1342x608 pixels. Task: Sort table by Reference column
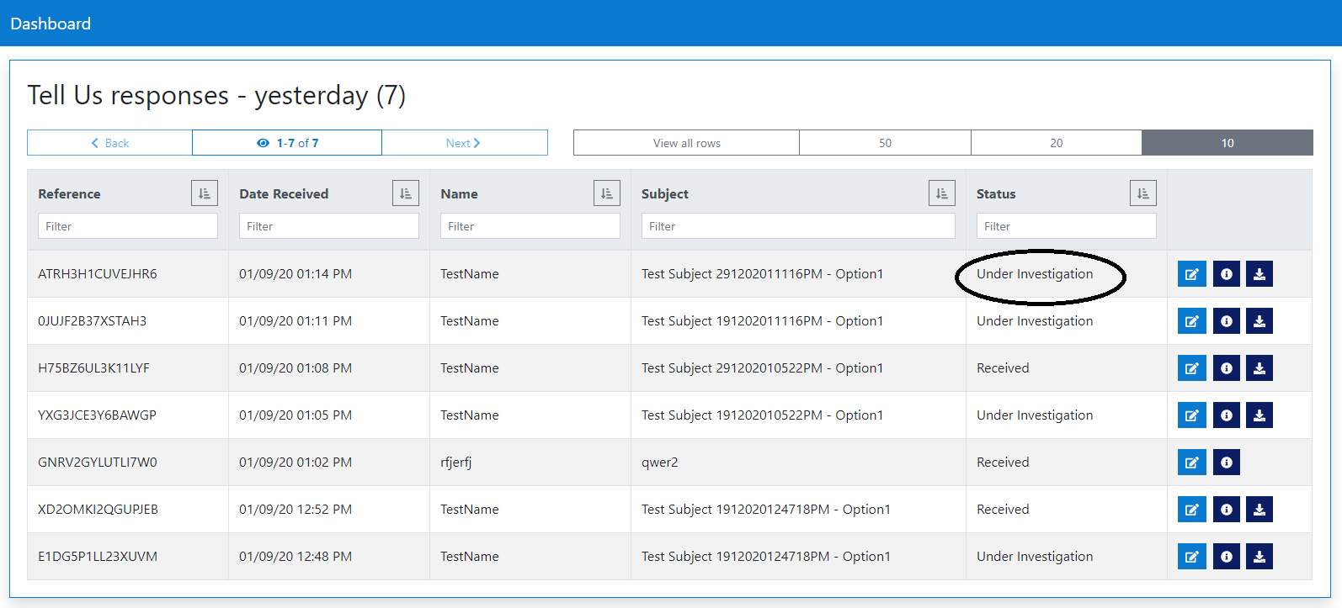coord(204,193)
